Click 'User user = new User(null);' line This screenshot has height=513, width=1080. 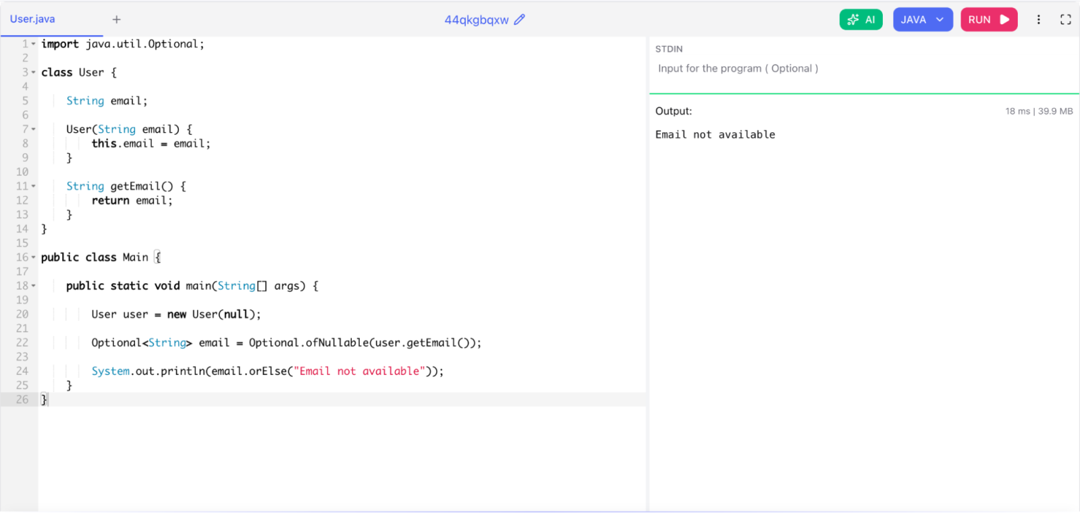tap(175, 314)
